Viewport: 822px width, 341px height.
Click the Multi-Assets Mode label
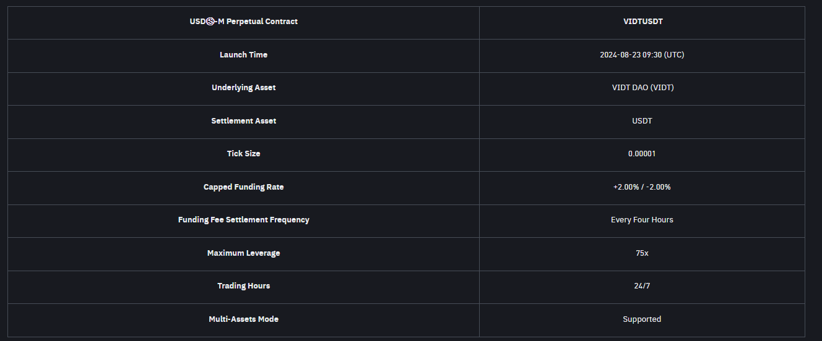tap(243, 319)
